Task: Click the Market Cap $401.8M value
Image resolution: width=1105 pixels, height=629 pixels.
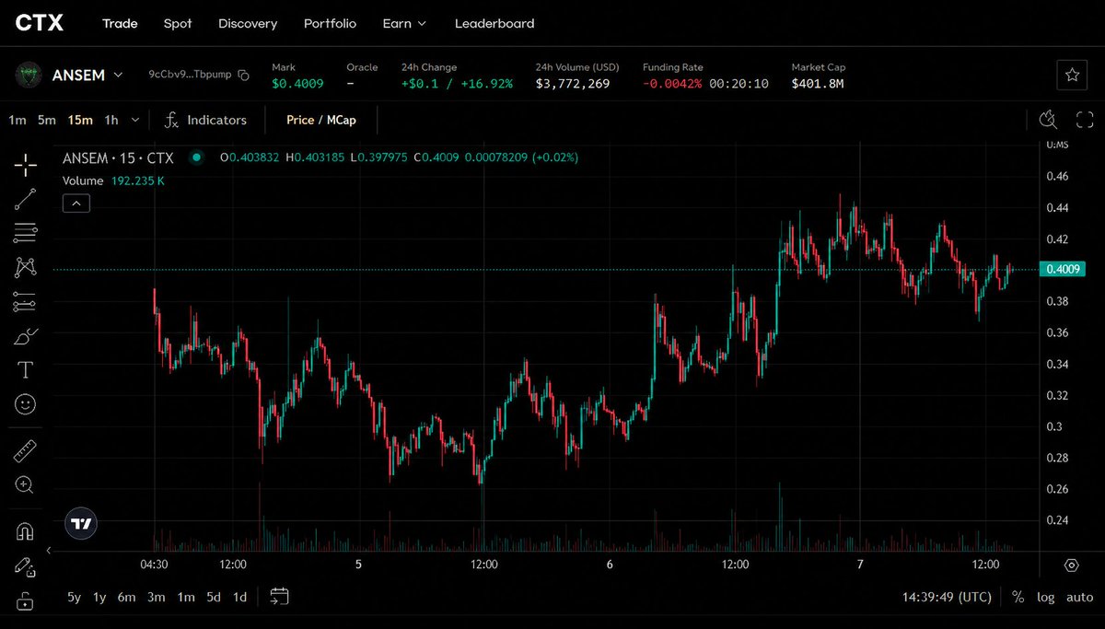Action: pyautogui.click(x=818, y=84)
